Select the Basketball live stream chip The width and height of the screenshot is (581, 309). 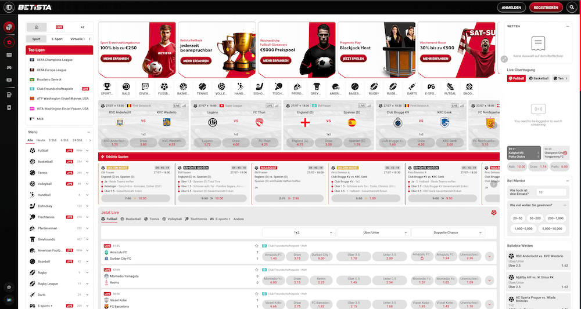(539, 78)
